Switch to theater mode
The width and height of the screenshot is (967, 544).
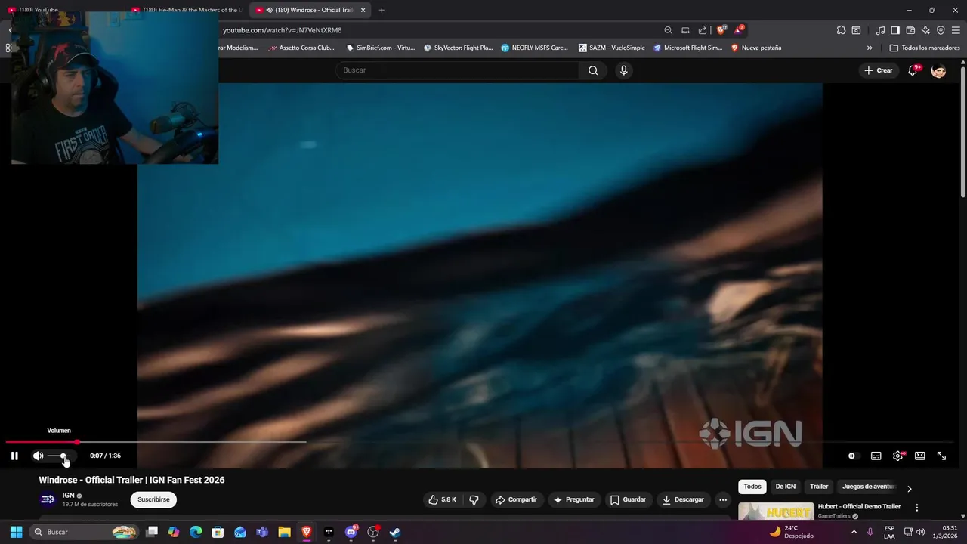[920, 456]
